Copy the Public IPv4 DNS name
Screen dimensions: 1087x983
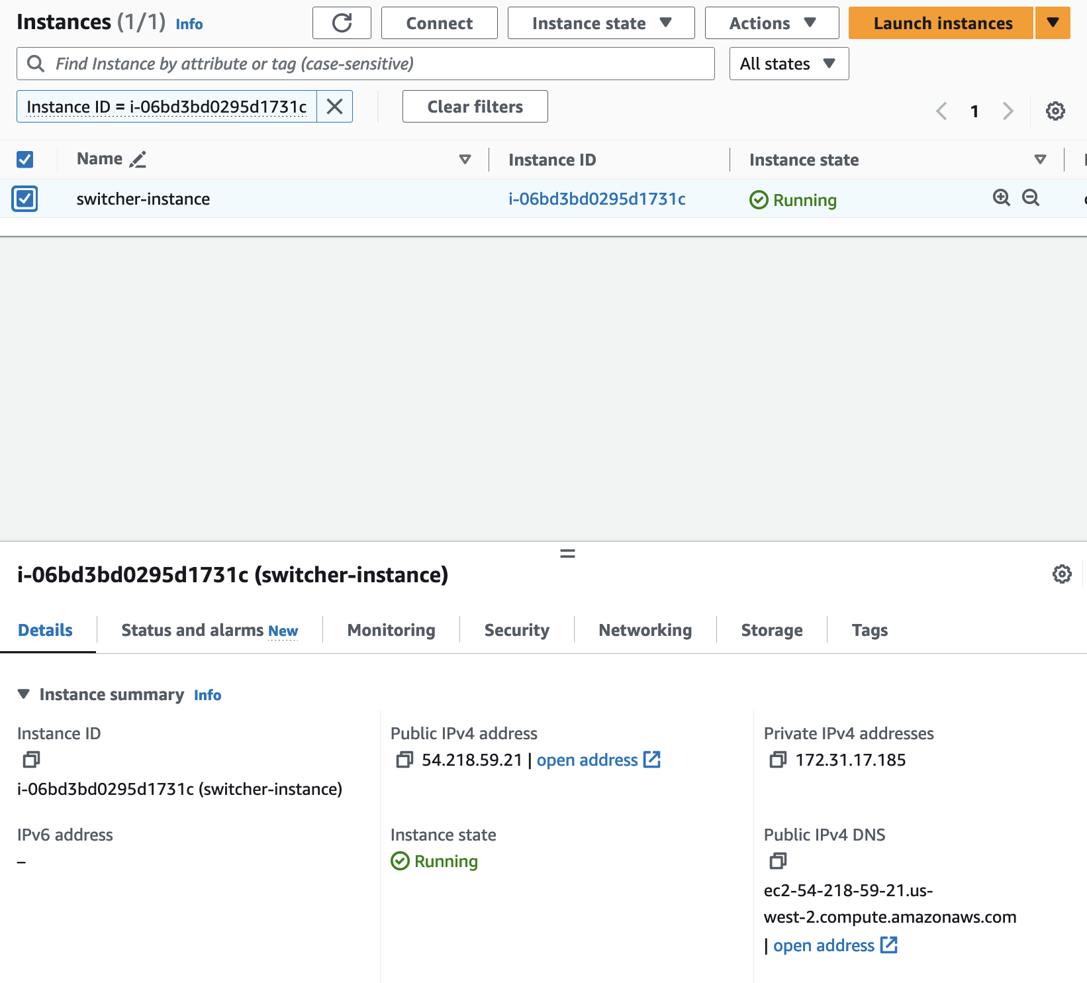click(x=778, y=861)
